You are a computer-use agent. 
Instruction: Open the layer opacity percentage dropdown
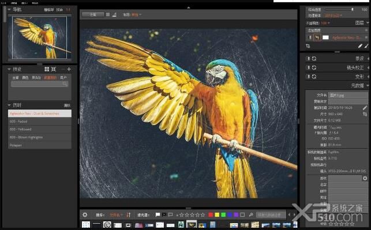325,23
